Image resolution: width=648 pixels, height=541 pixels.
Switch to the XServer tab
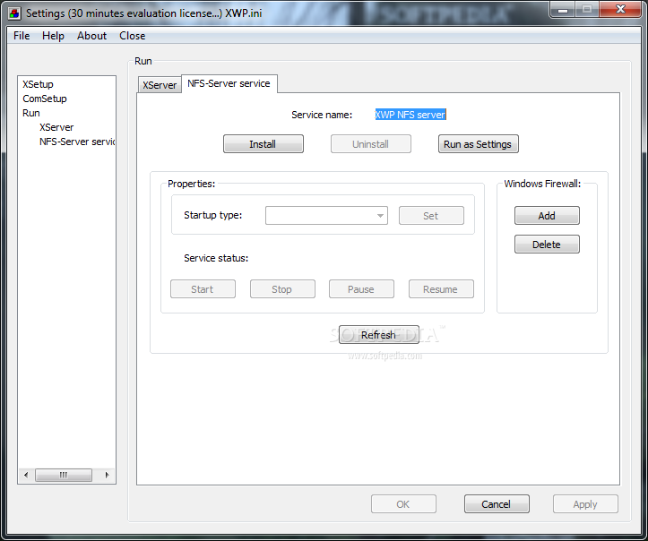click(160, 85)
